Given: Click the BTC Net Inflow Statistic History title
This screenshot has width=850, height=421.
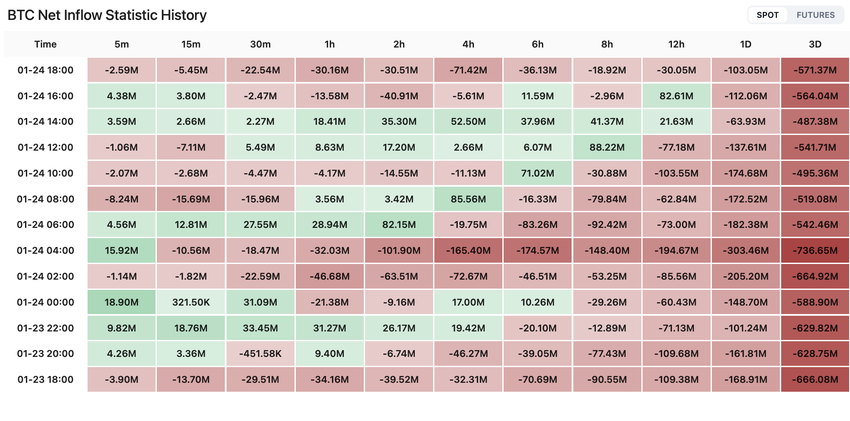Looking at the screenshot, I should (107, 15).
